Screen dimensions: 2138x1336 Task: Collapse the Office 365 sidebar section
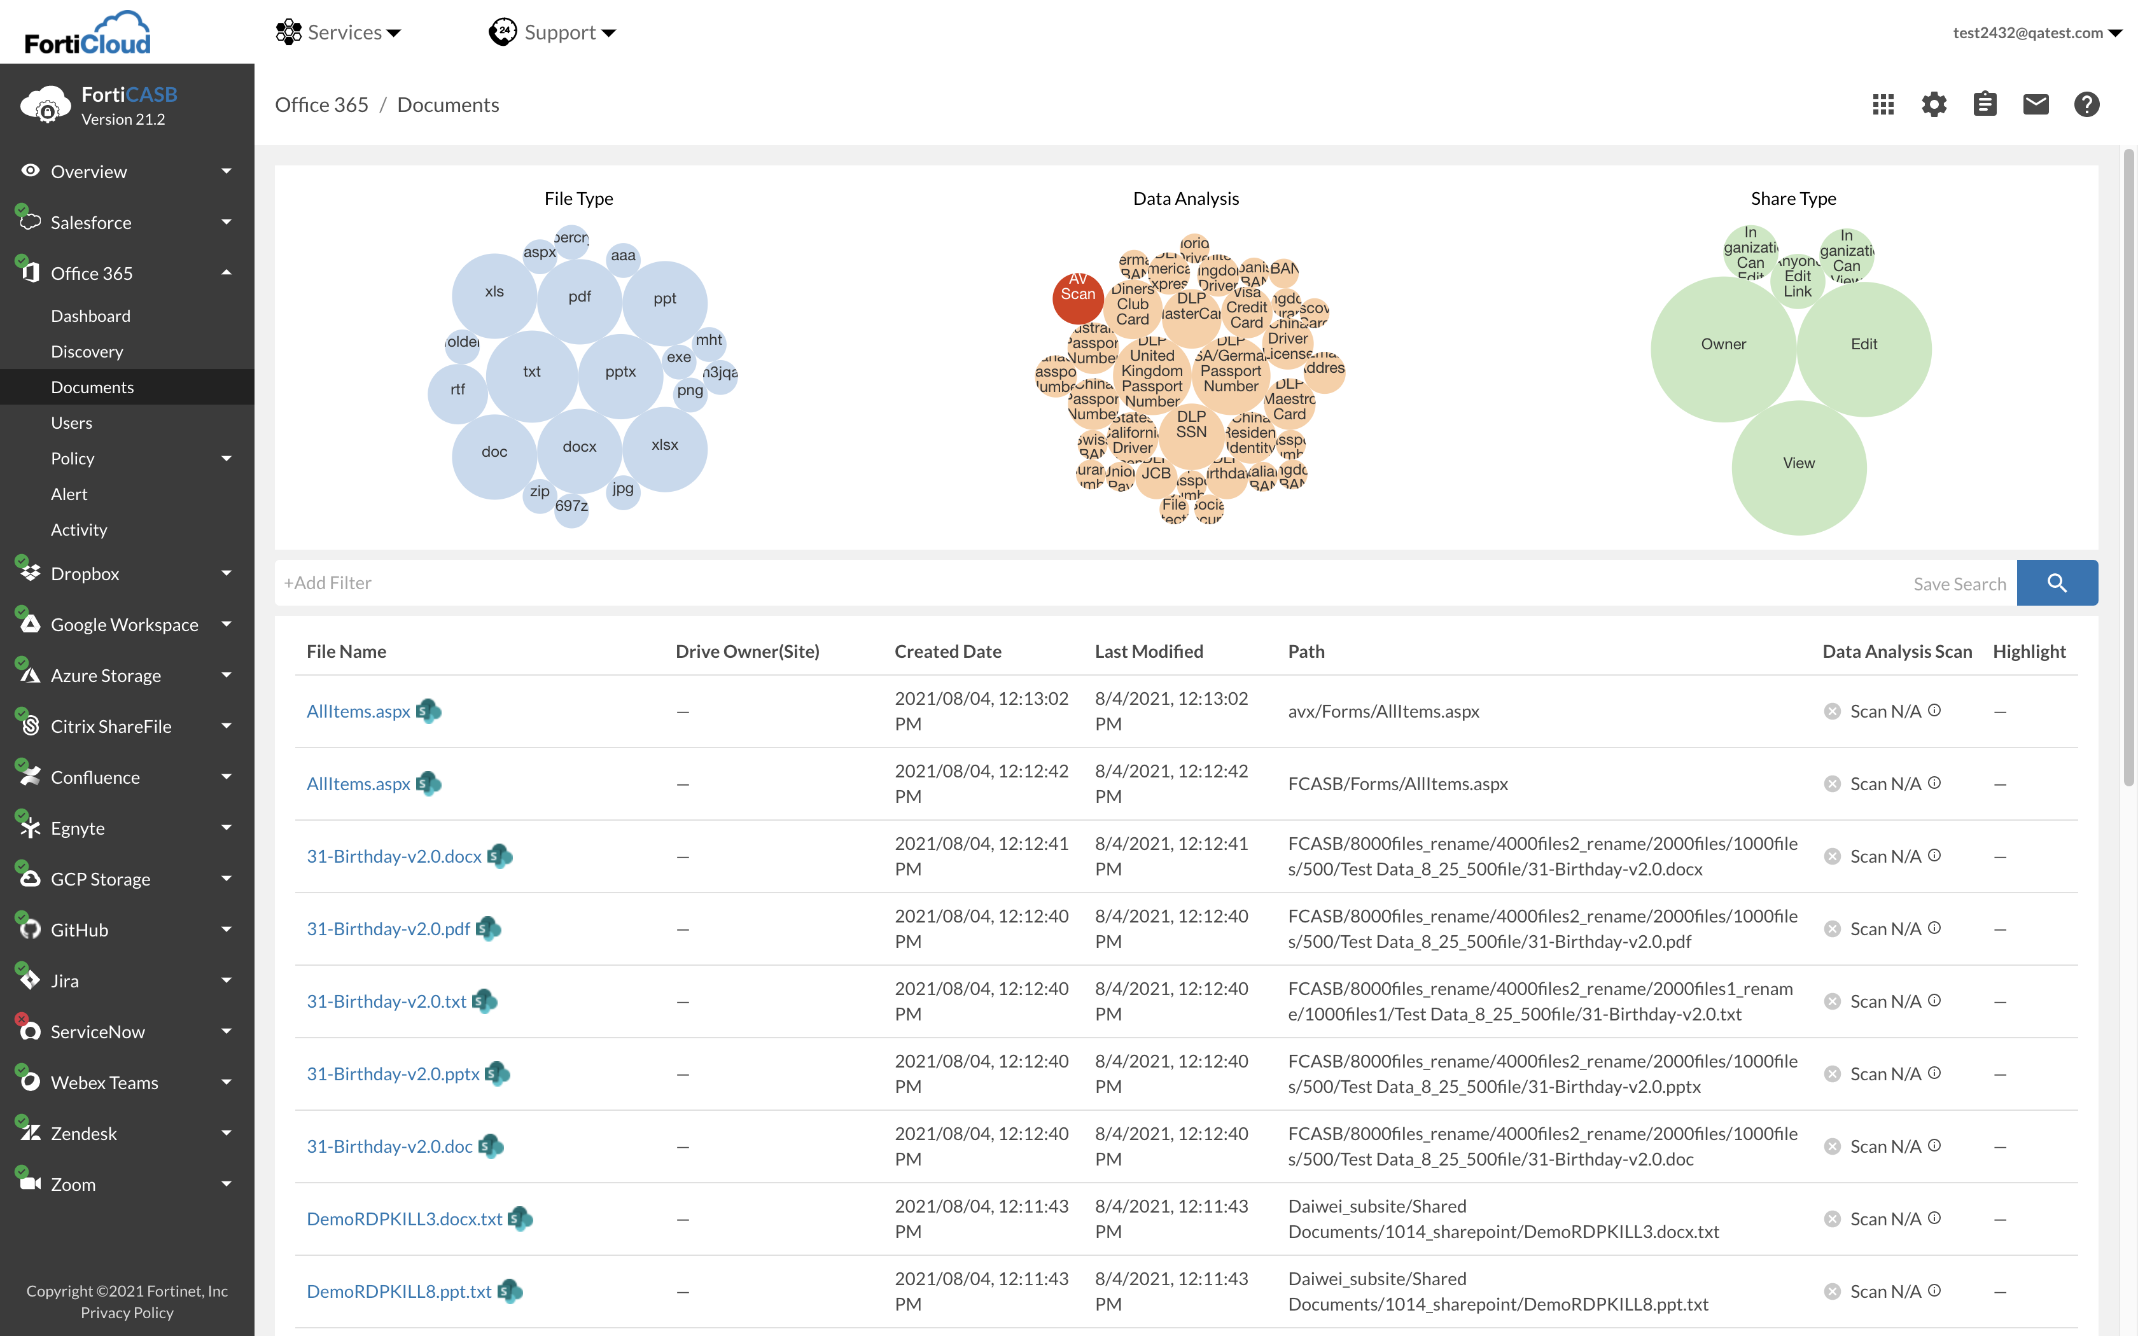click(226, 273)
